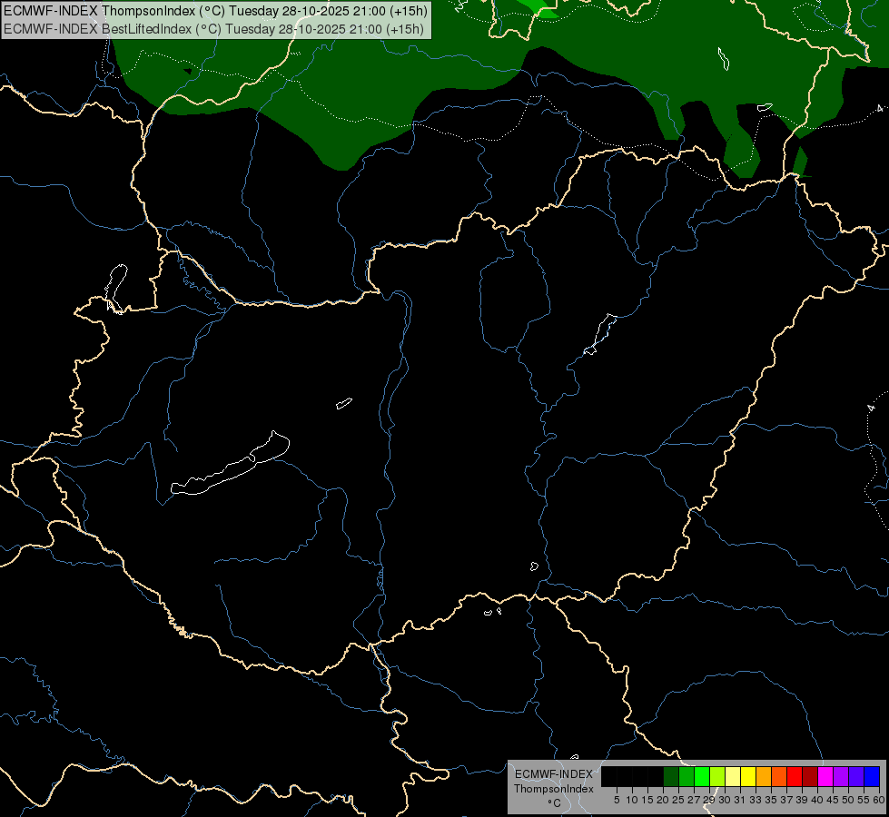Select the medium green 25–27 legend swatch

tap(687, 777)
